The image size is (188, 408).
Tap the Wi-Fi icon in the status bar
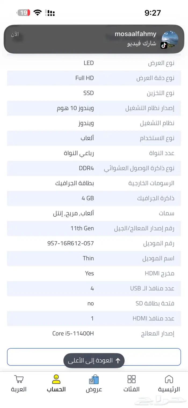click(37, 12)
